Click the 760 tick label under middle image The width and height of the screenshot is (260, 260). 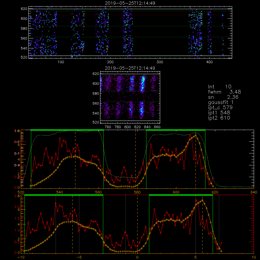point(108,127)
